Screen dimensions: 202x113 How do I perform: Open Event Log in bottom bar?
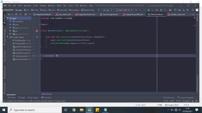pos(169,98)
